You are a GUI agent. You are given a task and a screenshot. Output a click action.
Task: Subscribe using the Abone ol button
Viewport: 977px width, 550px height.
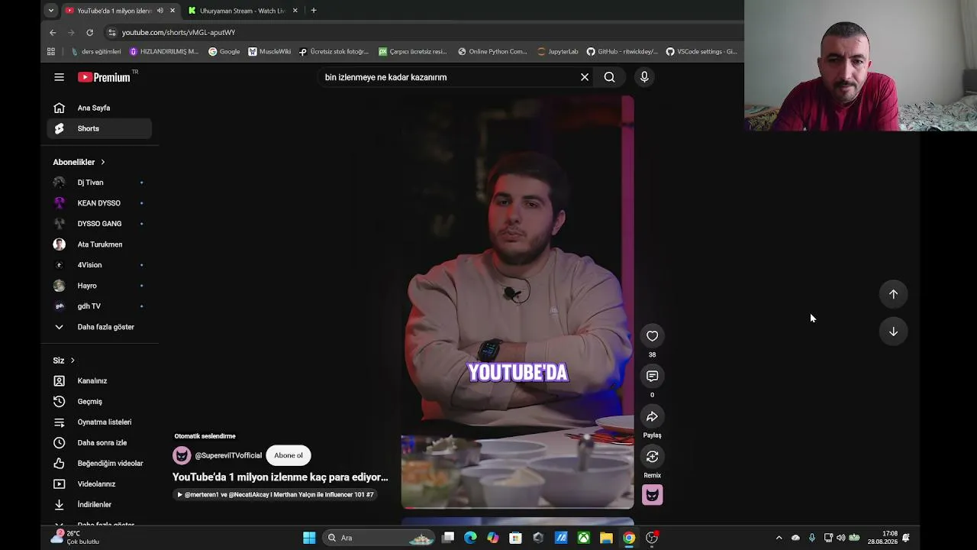click(289, 455)
